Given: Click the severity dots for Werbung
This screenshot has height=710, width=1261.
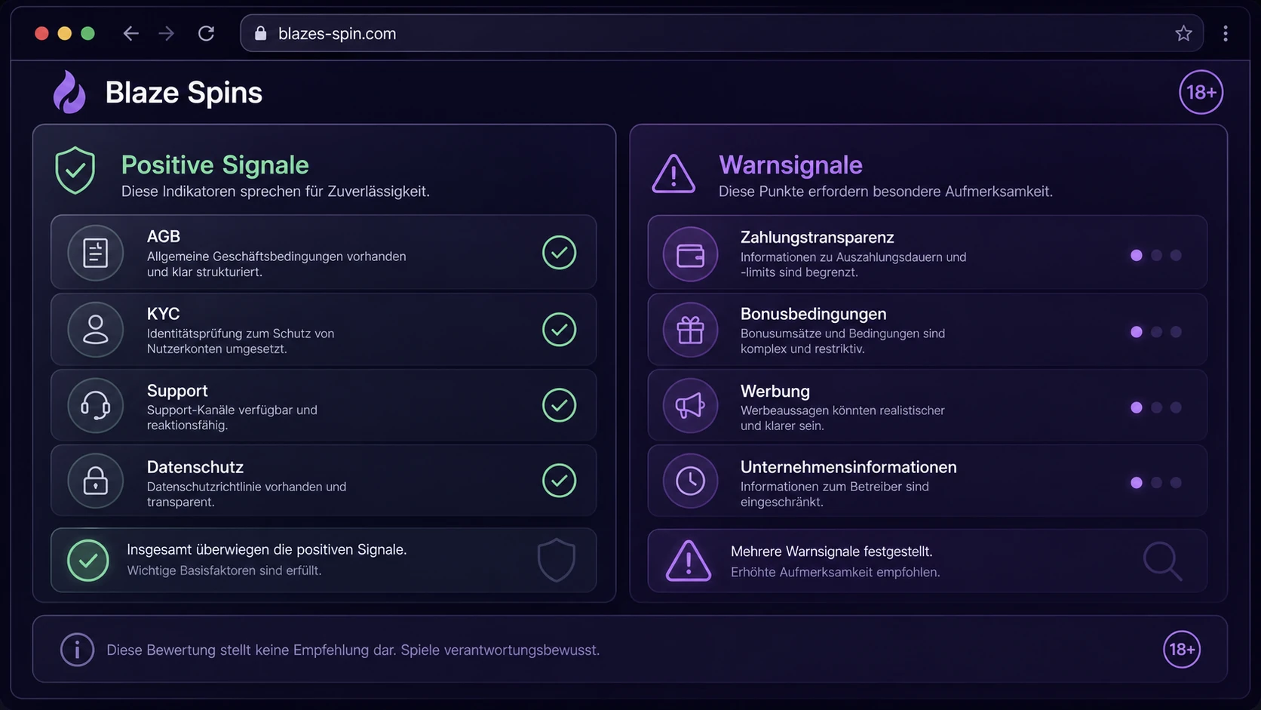Looking at the screenshot, I should (x=1156, y=407).
